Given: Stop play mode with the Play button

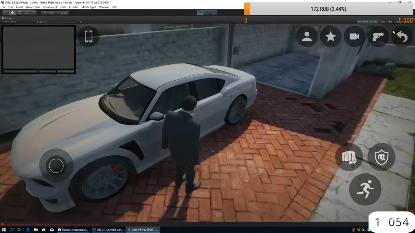Looking at the screenshot, I should click(x=200, y=13).
